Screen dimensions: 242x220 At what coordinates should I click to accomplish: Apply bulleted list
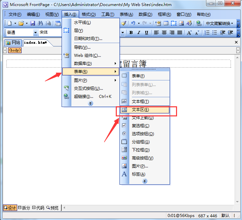(214, 33)
